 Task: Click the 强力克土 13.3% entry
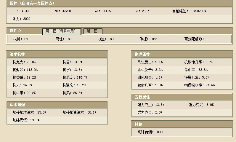[151, 105]
